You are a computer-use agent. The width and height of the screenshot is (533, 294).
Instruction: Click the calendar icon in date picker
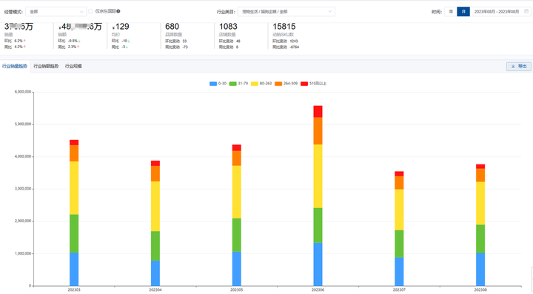[526, 12]
